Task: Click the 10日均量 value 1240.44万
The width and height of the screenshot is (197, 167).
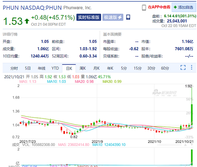Action: 40,56
